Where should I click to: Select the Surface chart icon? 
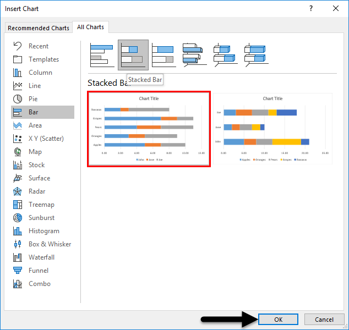[x=18, y=178]
